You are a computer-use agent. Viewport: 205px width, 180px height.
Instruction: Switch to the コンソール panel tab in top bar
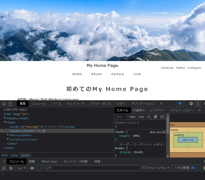click(x=39, y=104)
